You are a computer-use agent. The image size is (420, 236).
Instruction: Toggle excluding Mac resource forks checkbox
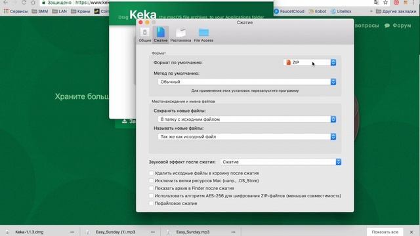tap(152, 181)
